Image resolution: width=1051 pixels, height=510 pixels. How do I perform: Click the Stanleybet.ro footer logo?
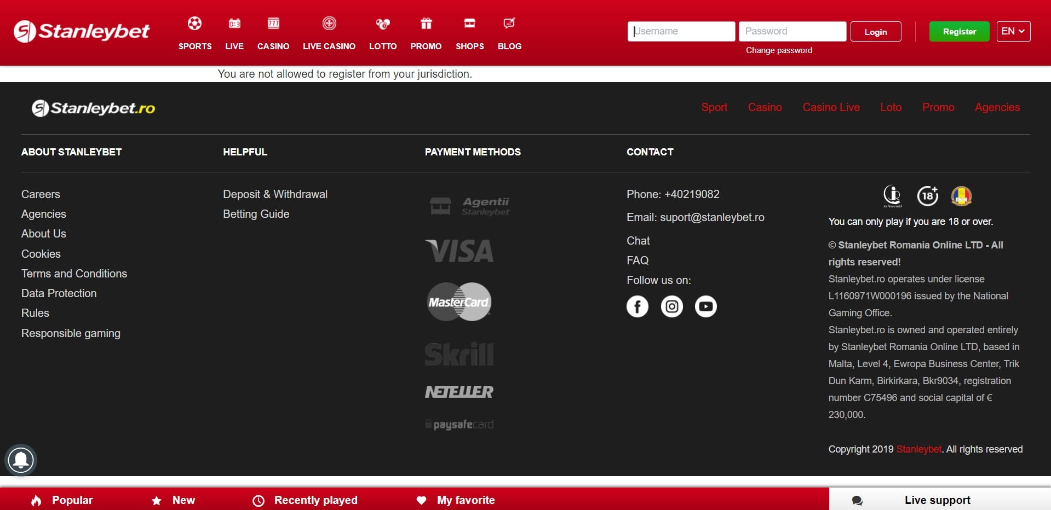(93, 108)
